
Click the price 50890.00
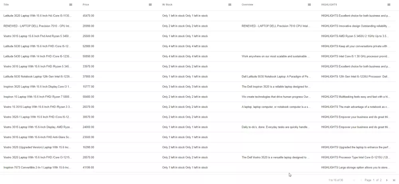point(88,56)
